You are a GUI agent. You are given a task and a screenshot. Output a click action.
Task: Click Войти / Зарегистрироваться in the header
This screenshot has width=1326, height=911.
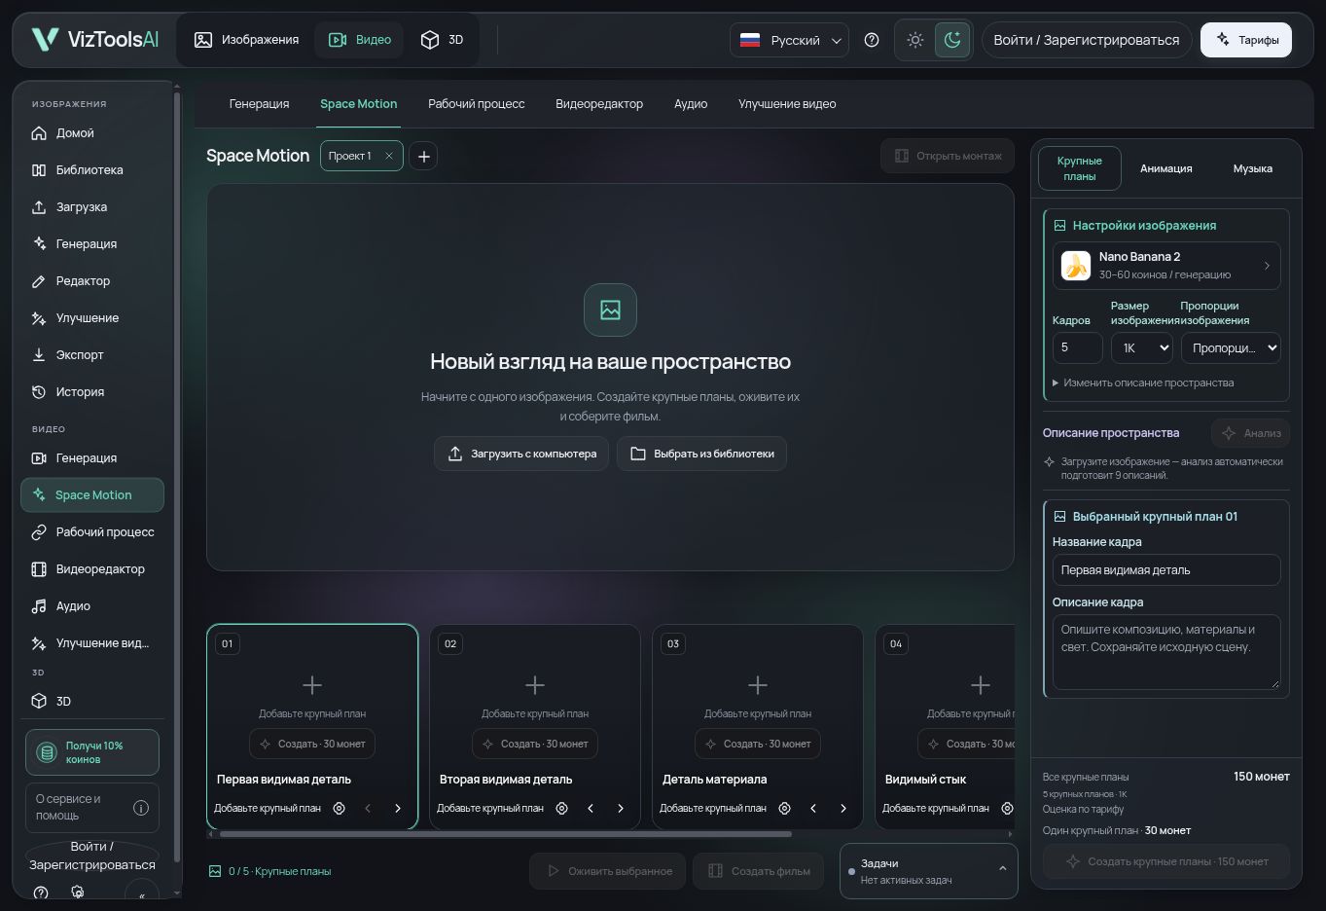[1087, 40]
